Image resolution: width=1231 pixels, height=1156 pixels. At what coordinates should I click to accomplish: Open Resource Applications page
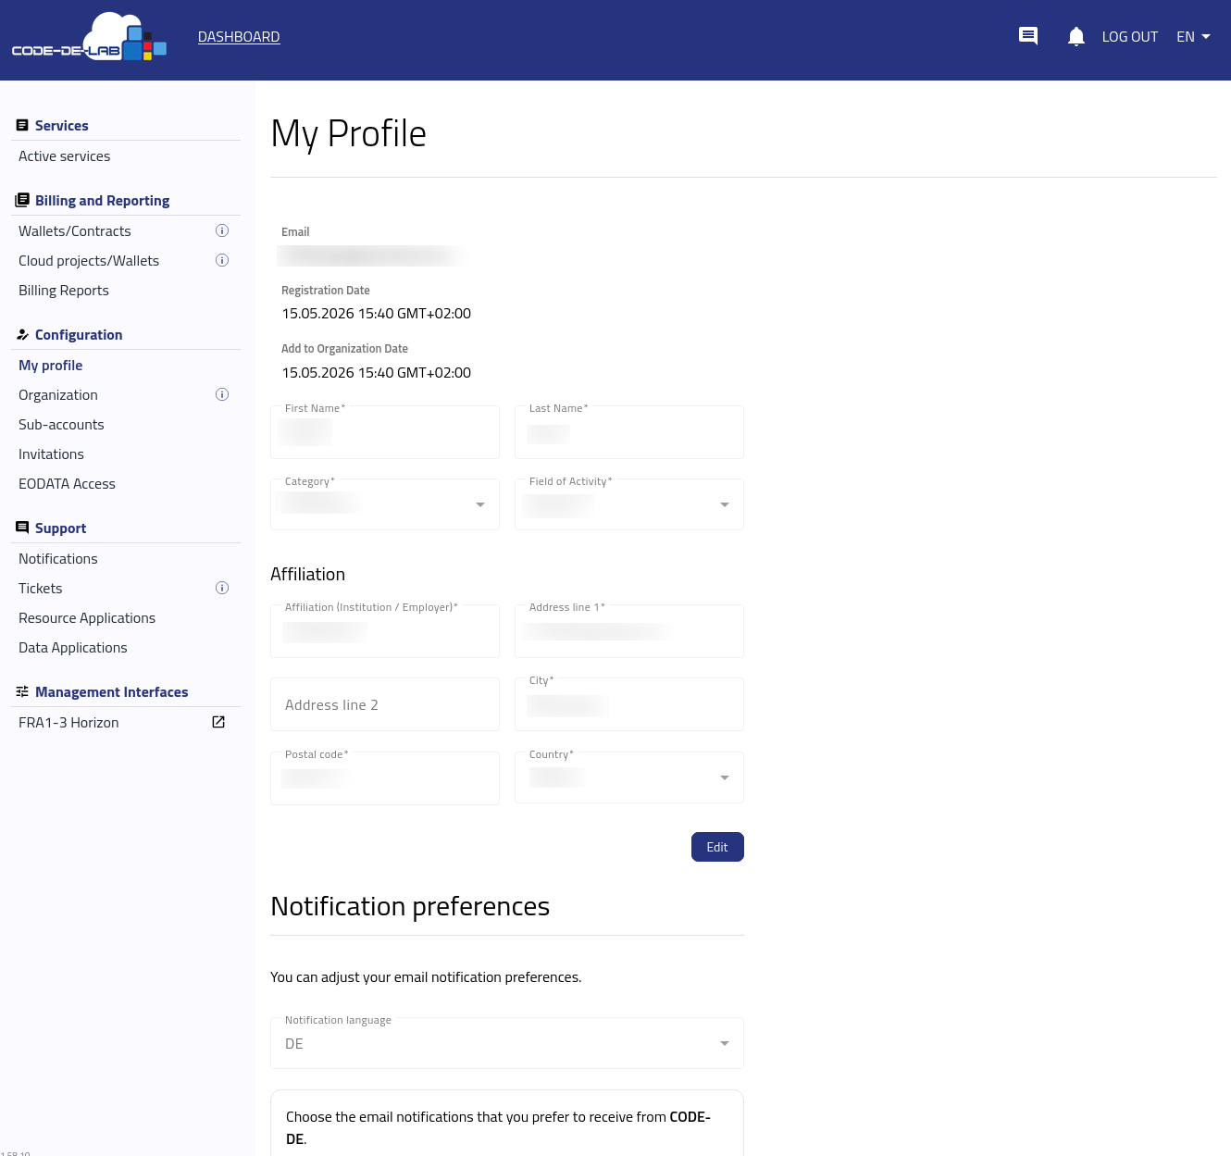[x=87, y=618]
